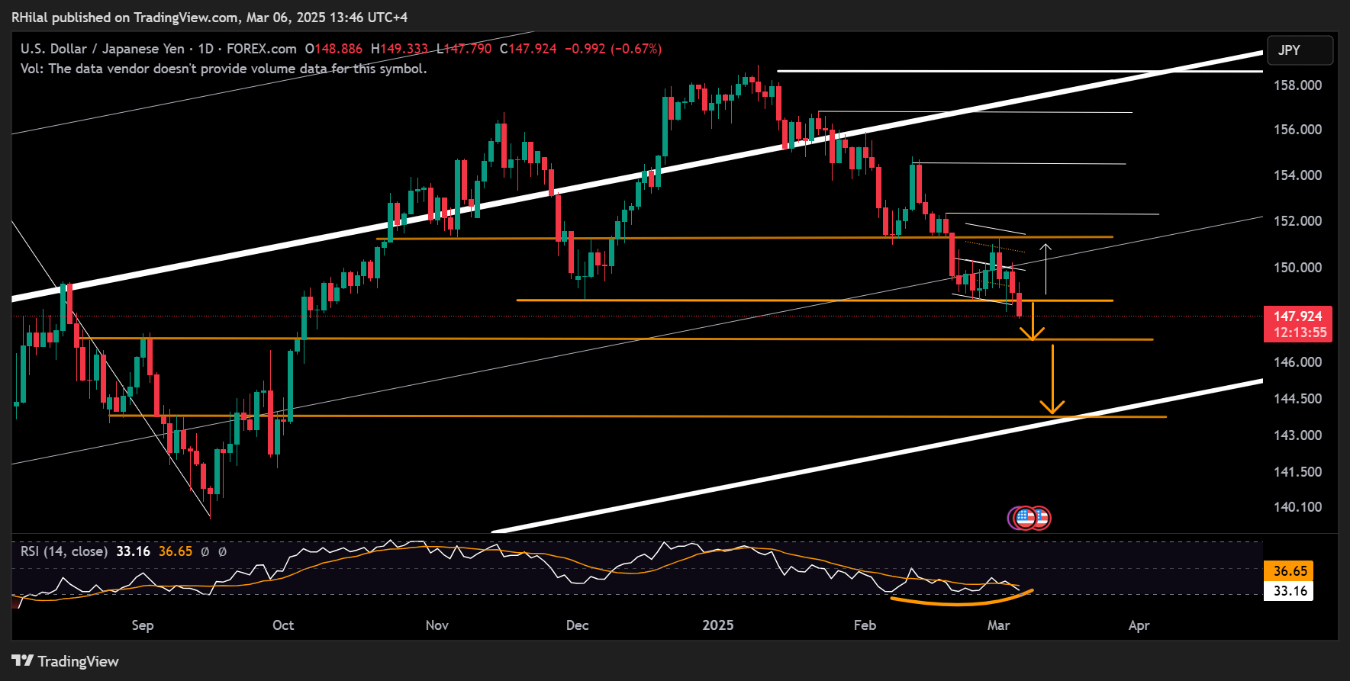The image size is (1350, 681).
Task: Click the FOREX.com source label
Action: click(x=262, y=49)
